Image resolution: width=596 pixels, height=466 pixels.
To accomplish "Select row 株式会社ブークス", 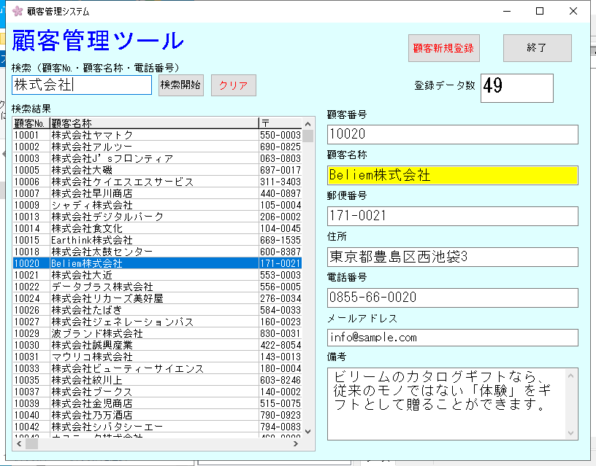I will coord(157,392).
